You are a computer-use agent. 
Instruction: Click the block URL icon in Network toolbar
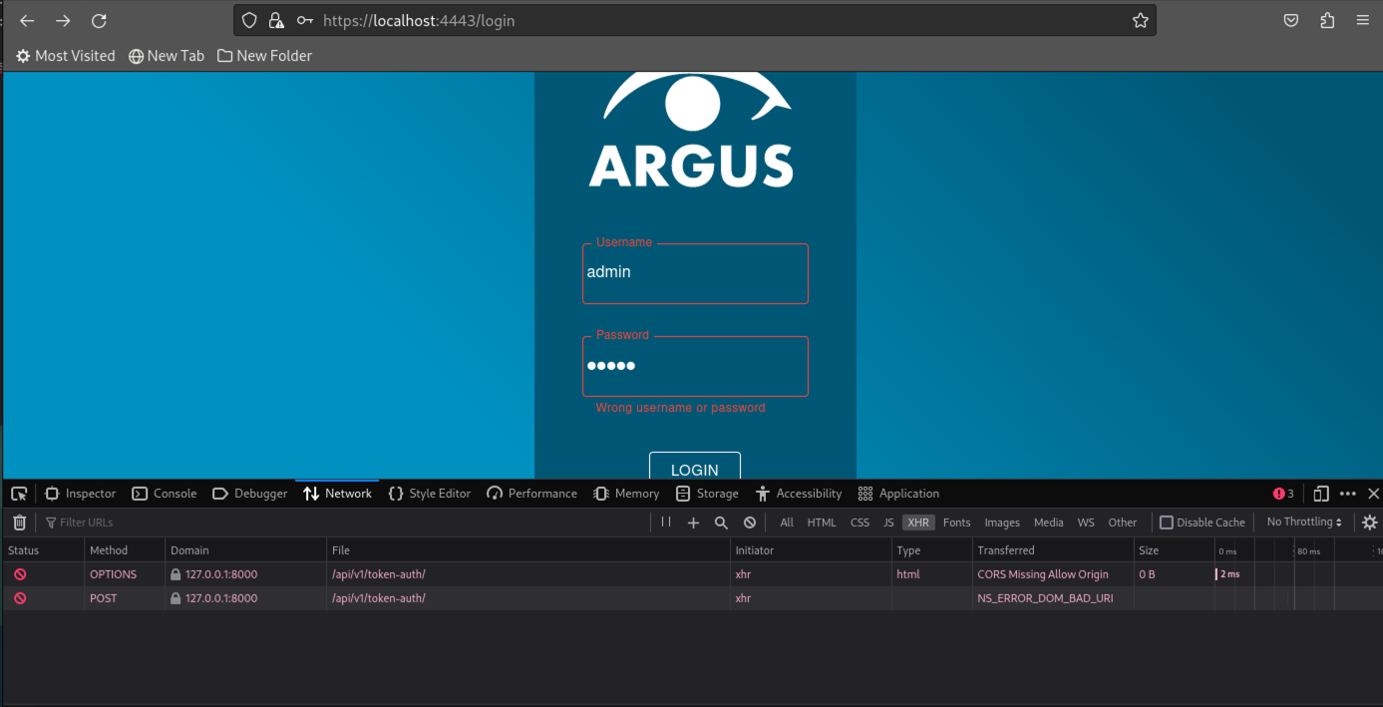point(749,522)
